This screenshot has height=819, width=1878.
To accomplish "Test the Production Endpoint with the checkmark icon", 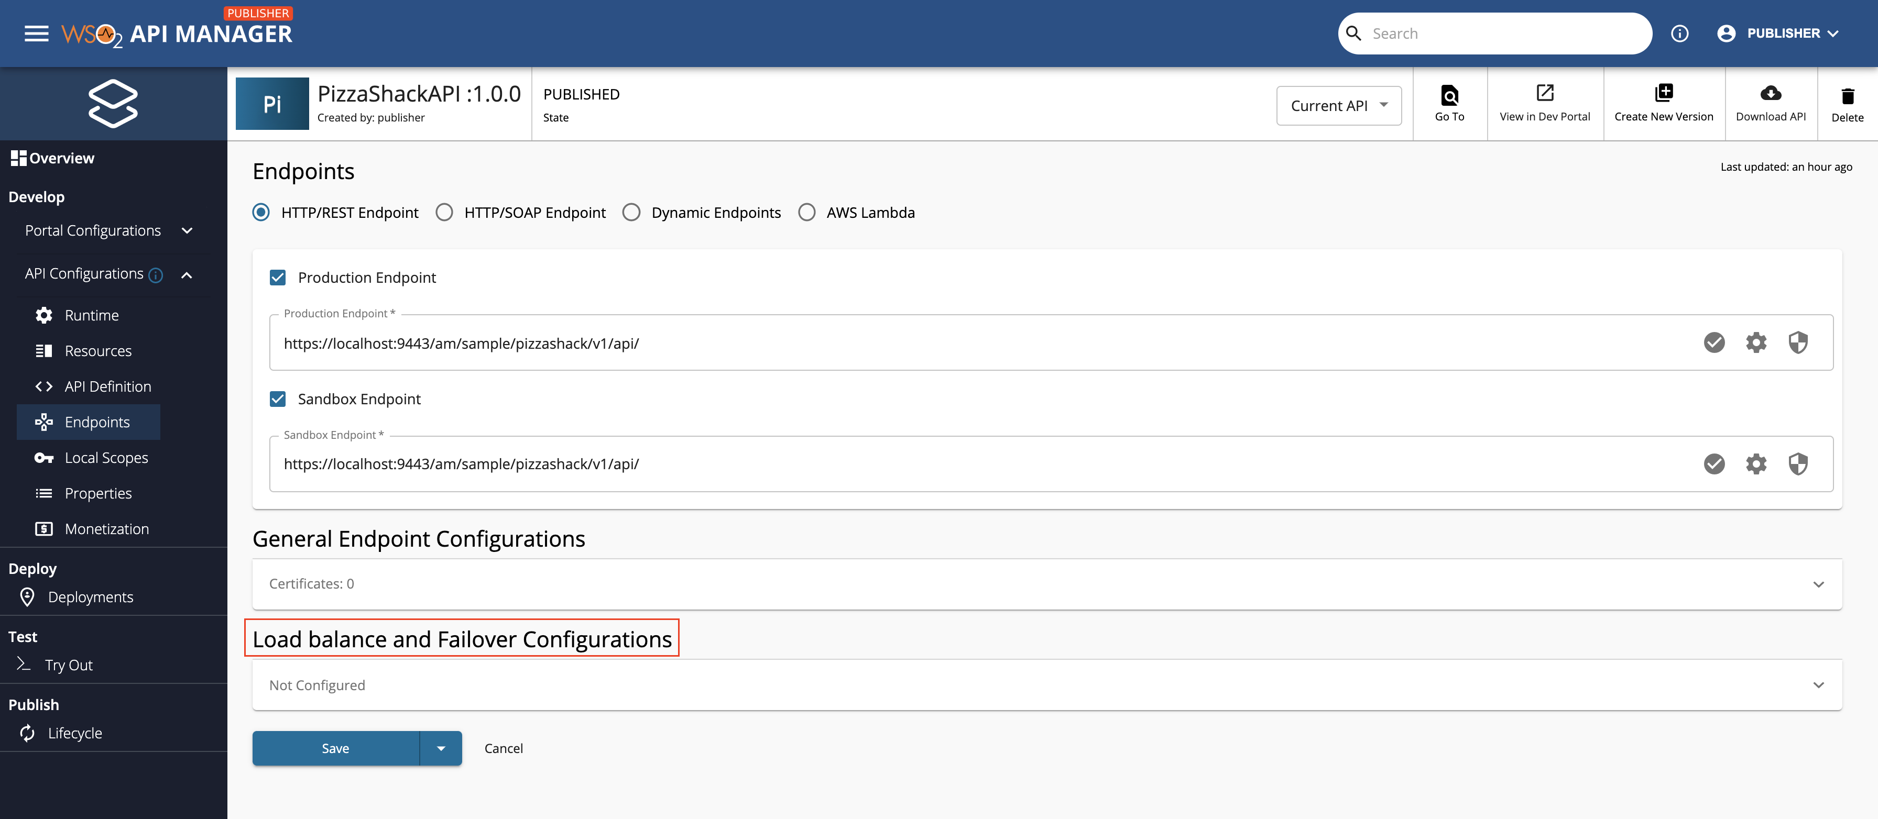I will 1715,342.
